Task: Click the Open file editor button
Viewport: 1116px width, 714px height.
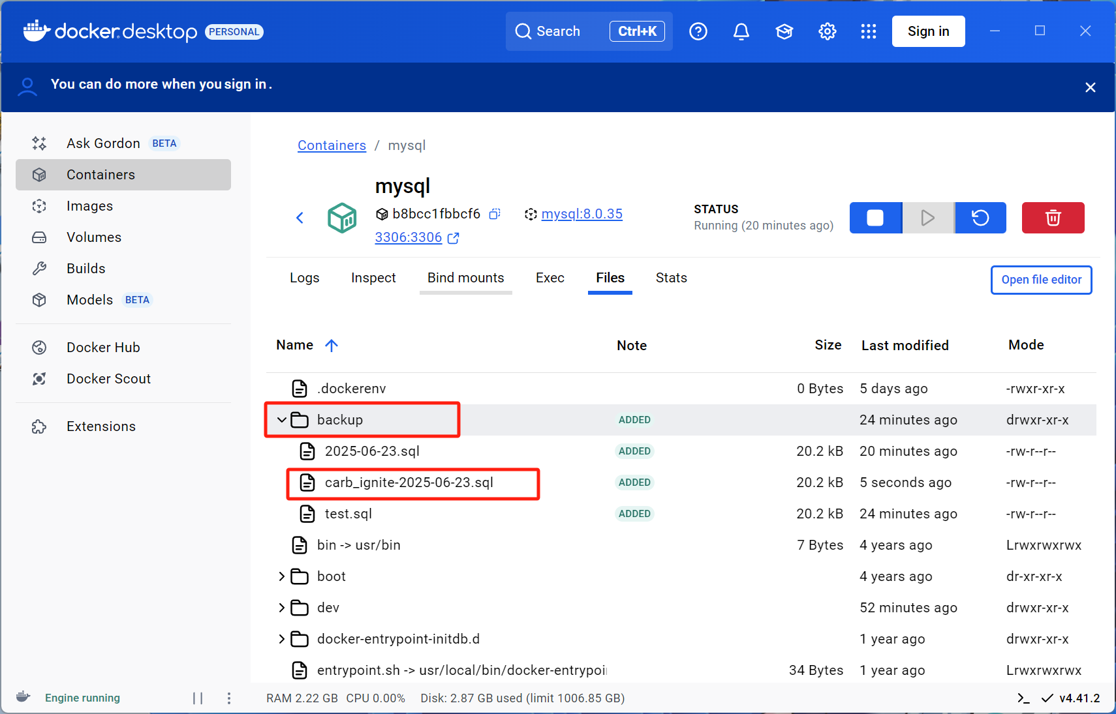Action: click(x=1041, y=280)
